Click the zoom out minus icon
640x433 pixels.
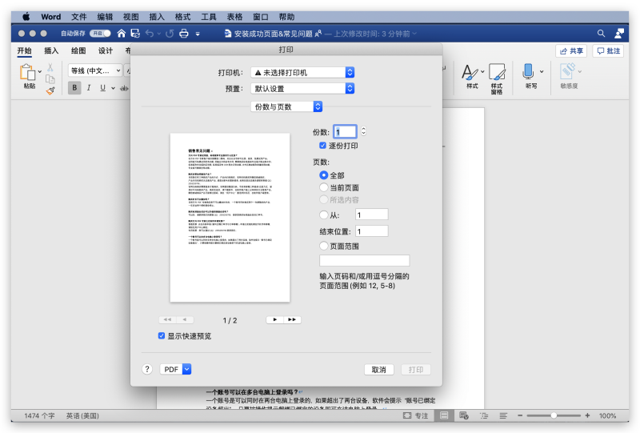tap(520, 415)
